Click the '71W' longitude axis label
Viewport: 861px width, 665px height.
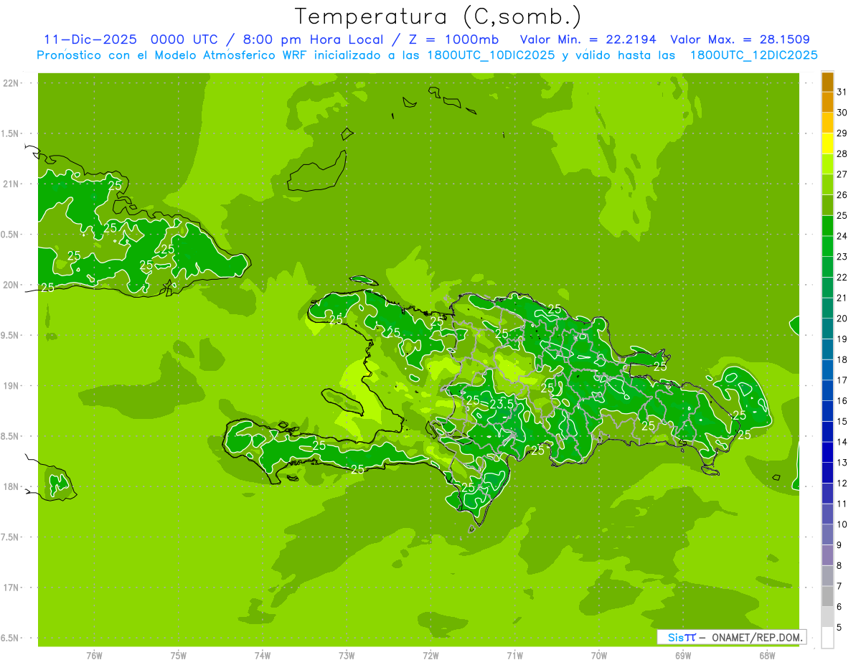[x=514, y=656]
